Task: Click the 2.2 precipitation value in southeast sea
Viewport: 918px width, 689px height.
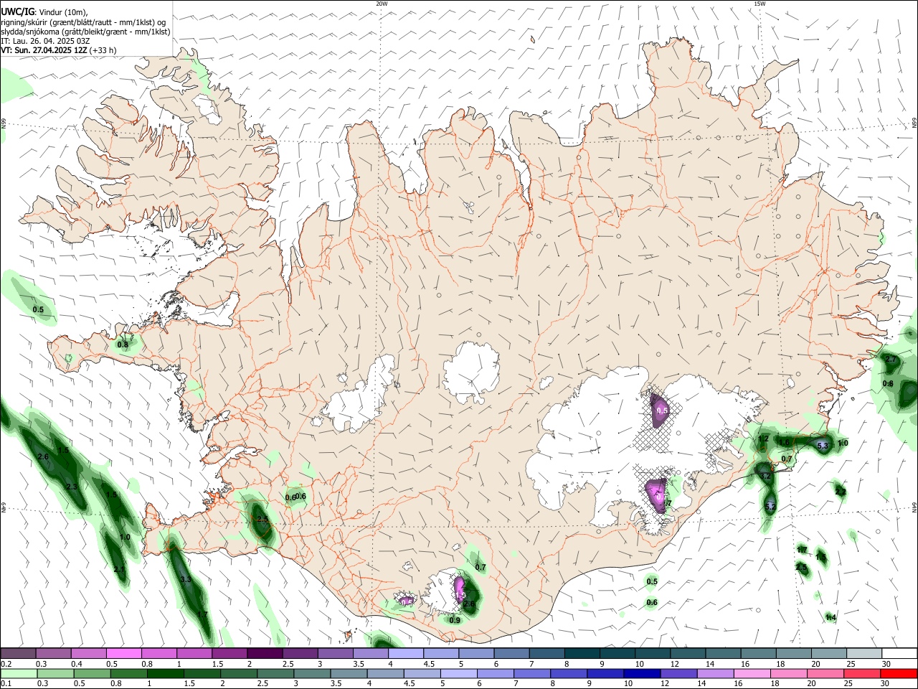Action: [841, 492]
